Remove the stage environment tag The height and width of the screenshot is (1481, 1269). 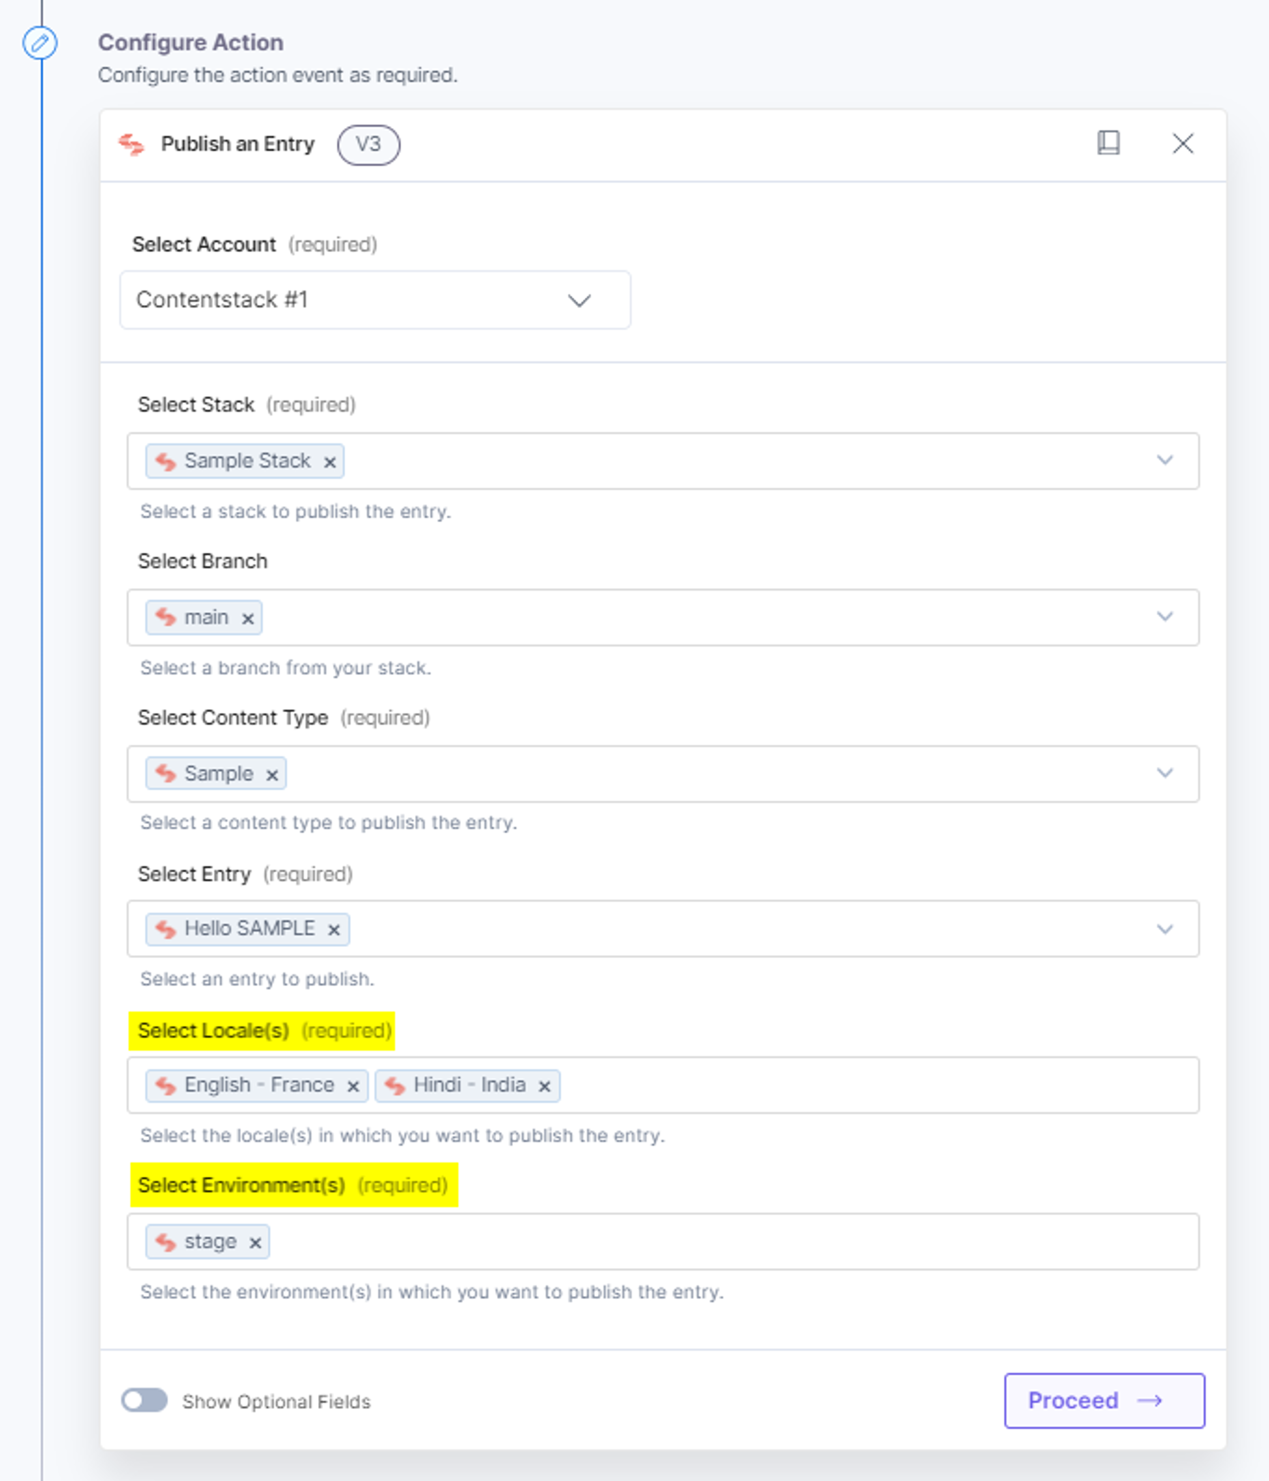pos(254,1243)
